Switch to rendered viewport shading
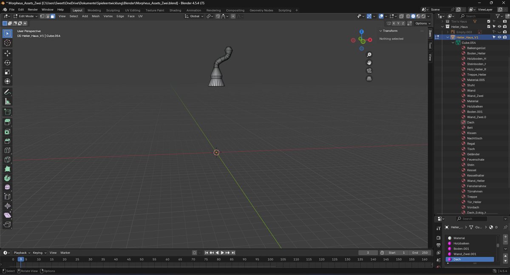The image size is (510, 275). point(423,16)
